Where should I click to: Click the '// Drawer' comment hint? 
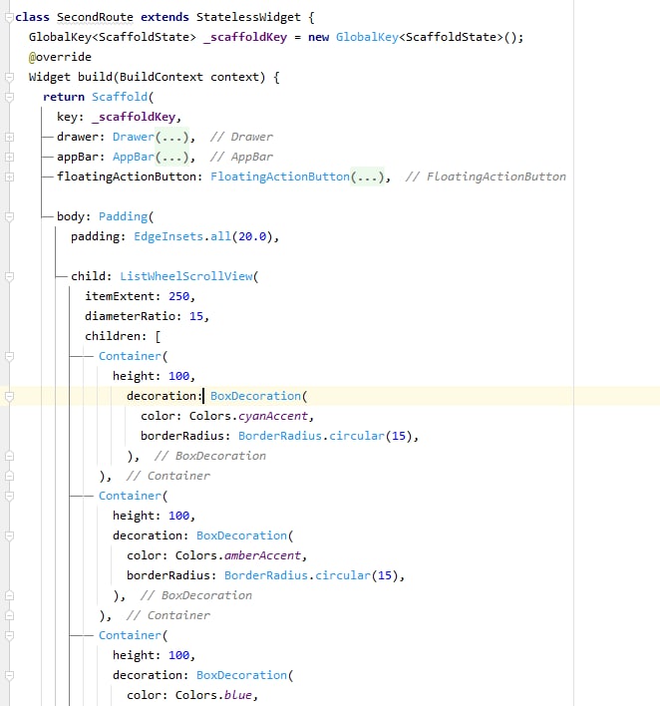[x=241, y=137]
